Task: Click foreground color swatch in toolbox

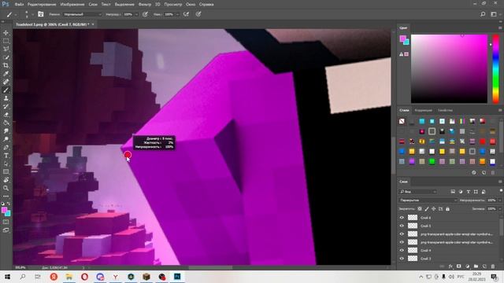Action: [4, 210]
